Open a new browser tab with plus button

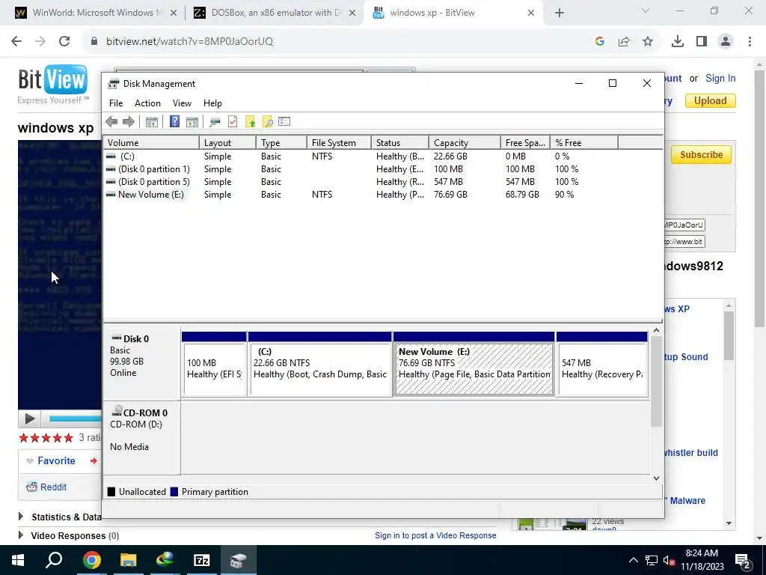[560, 13]
